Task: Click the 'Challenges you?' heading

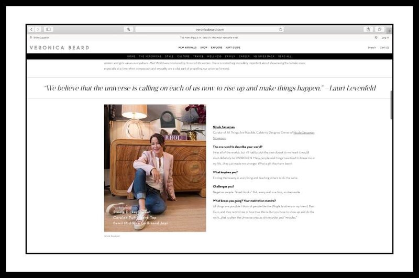Action: click(x=224, y=186)
